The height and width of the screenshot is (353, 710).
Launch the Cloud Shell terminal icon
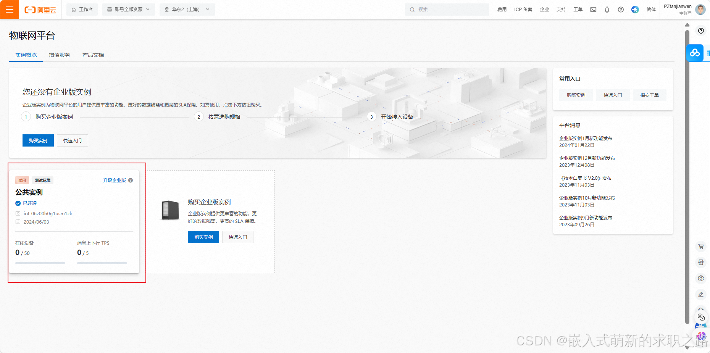(x=593, y=10)
